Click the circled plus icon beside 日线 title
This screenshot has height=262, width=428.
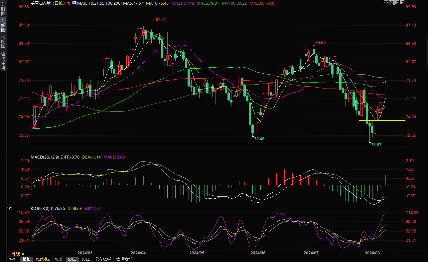pyautogui.click(x=68, y=3)
